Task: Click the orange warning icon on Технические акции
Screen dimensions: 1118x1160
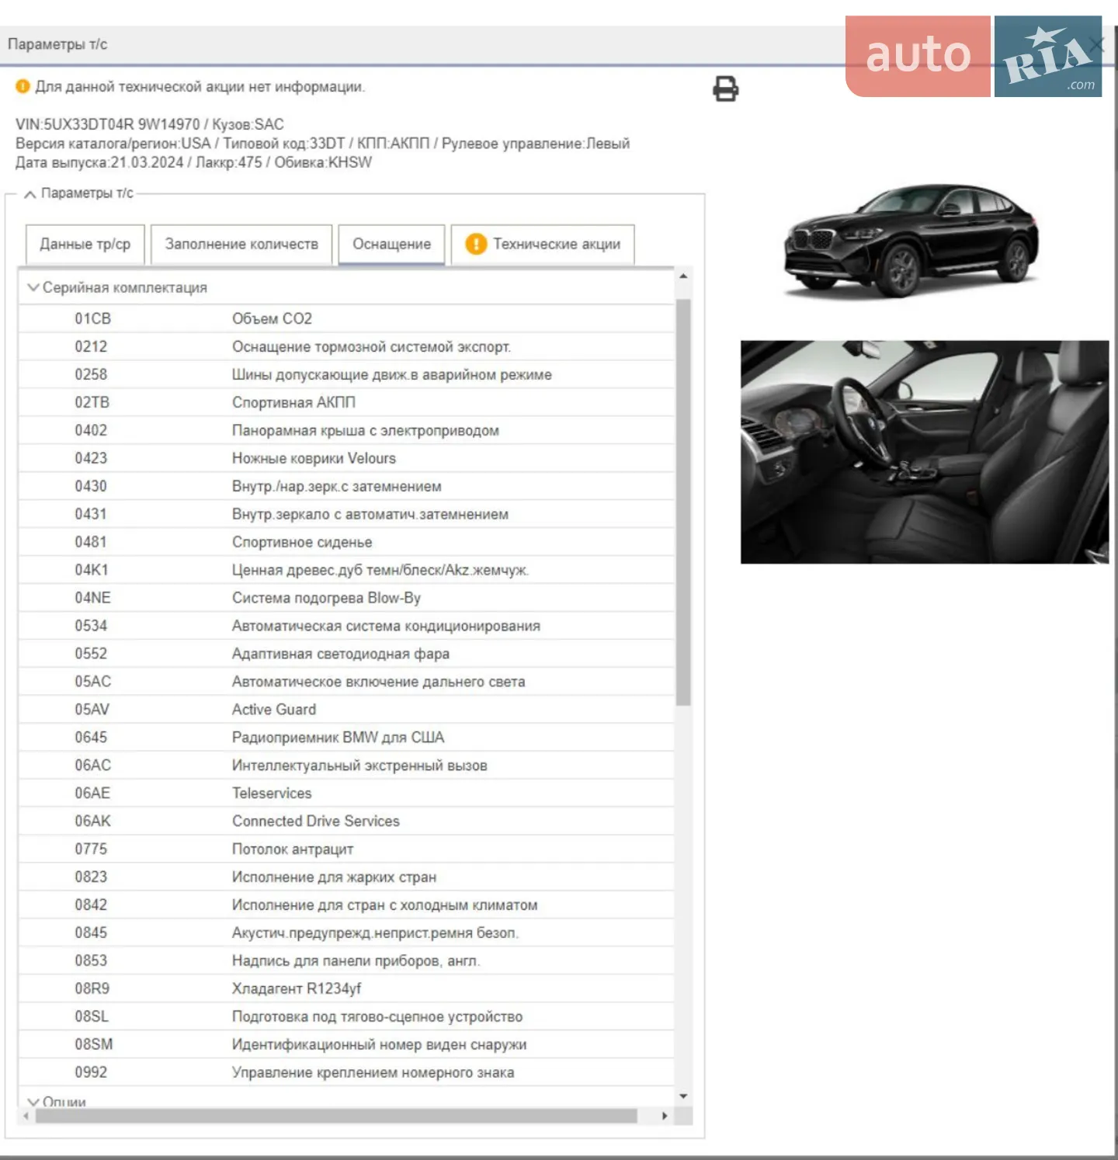Action: point(475,244)
